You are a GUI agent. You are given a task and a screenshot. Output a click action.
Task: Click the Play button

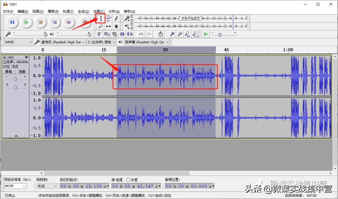coord(27,22)
